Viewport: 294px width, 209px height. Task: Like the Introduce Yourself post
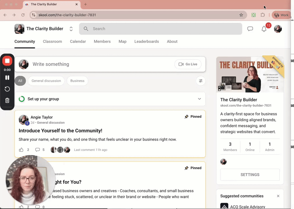[x=21, y=150]
